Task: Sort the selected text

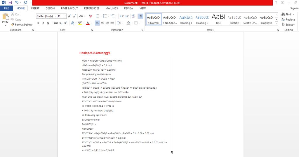Action: tap(134, 16)
